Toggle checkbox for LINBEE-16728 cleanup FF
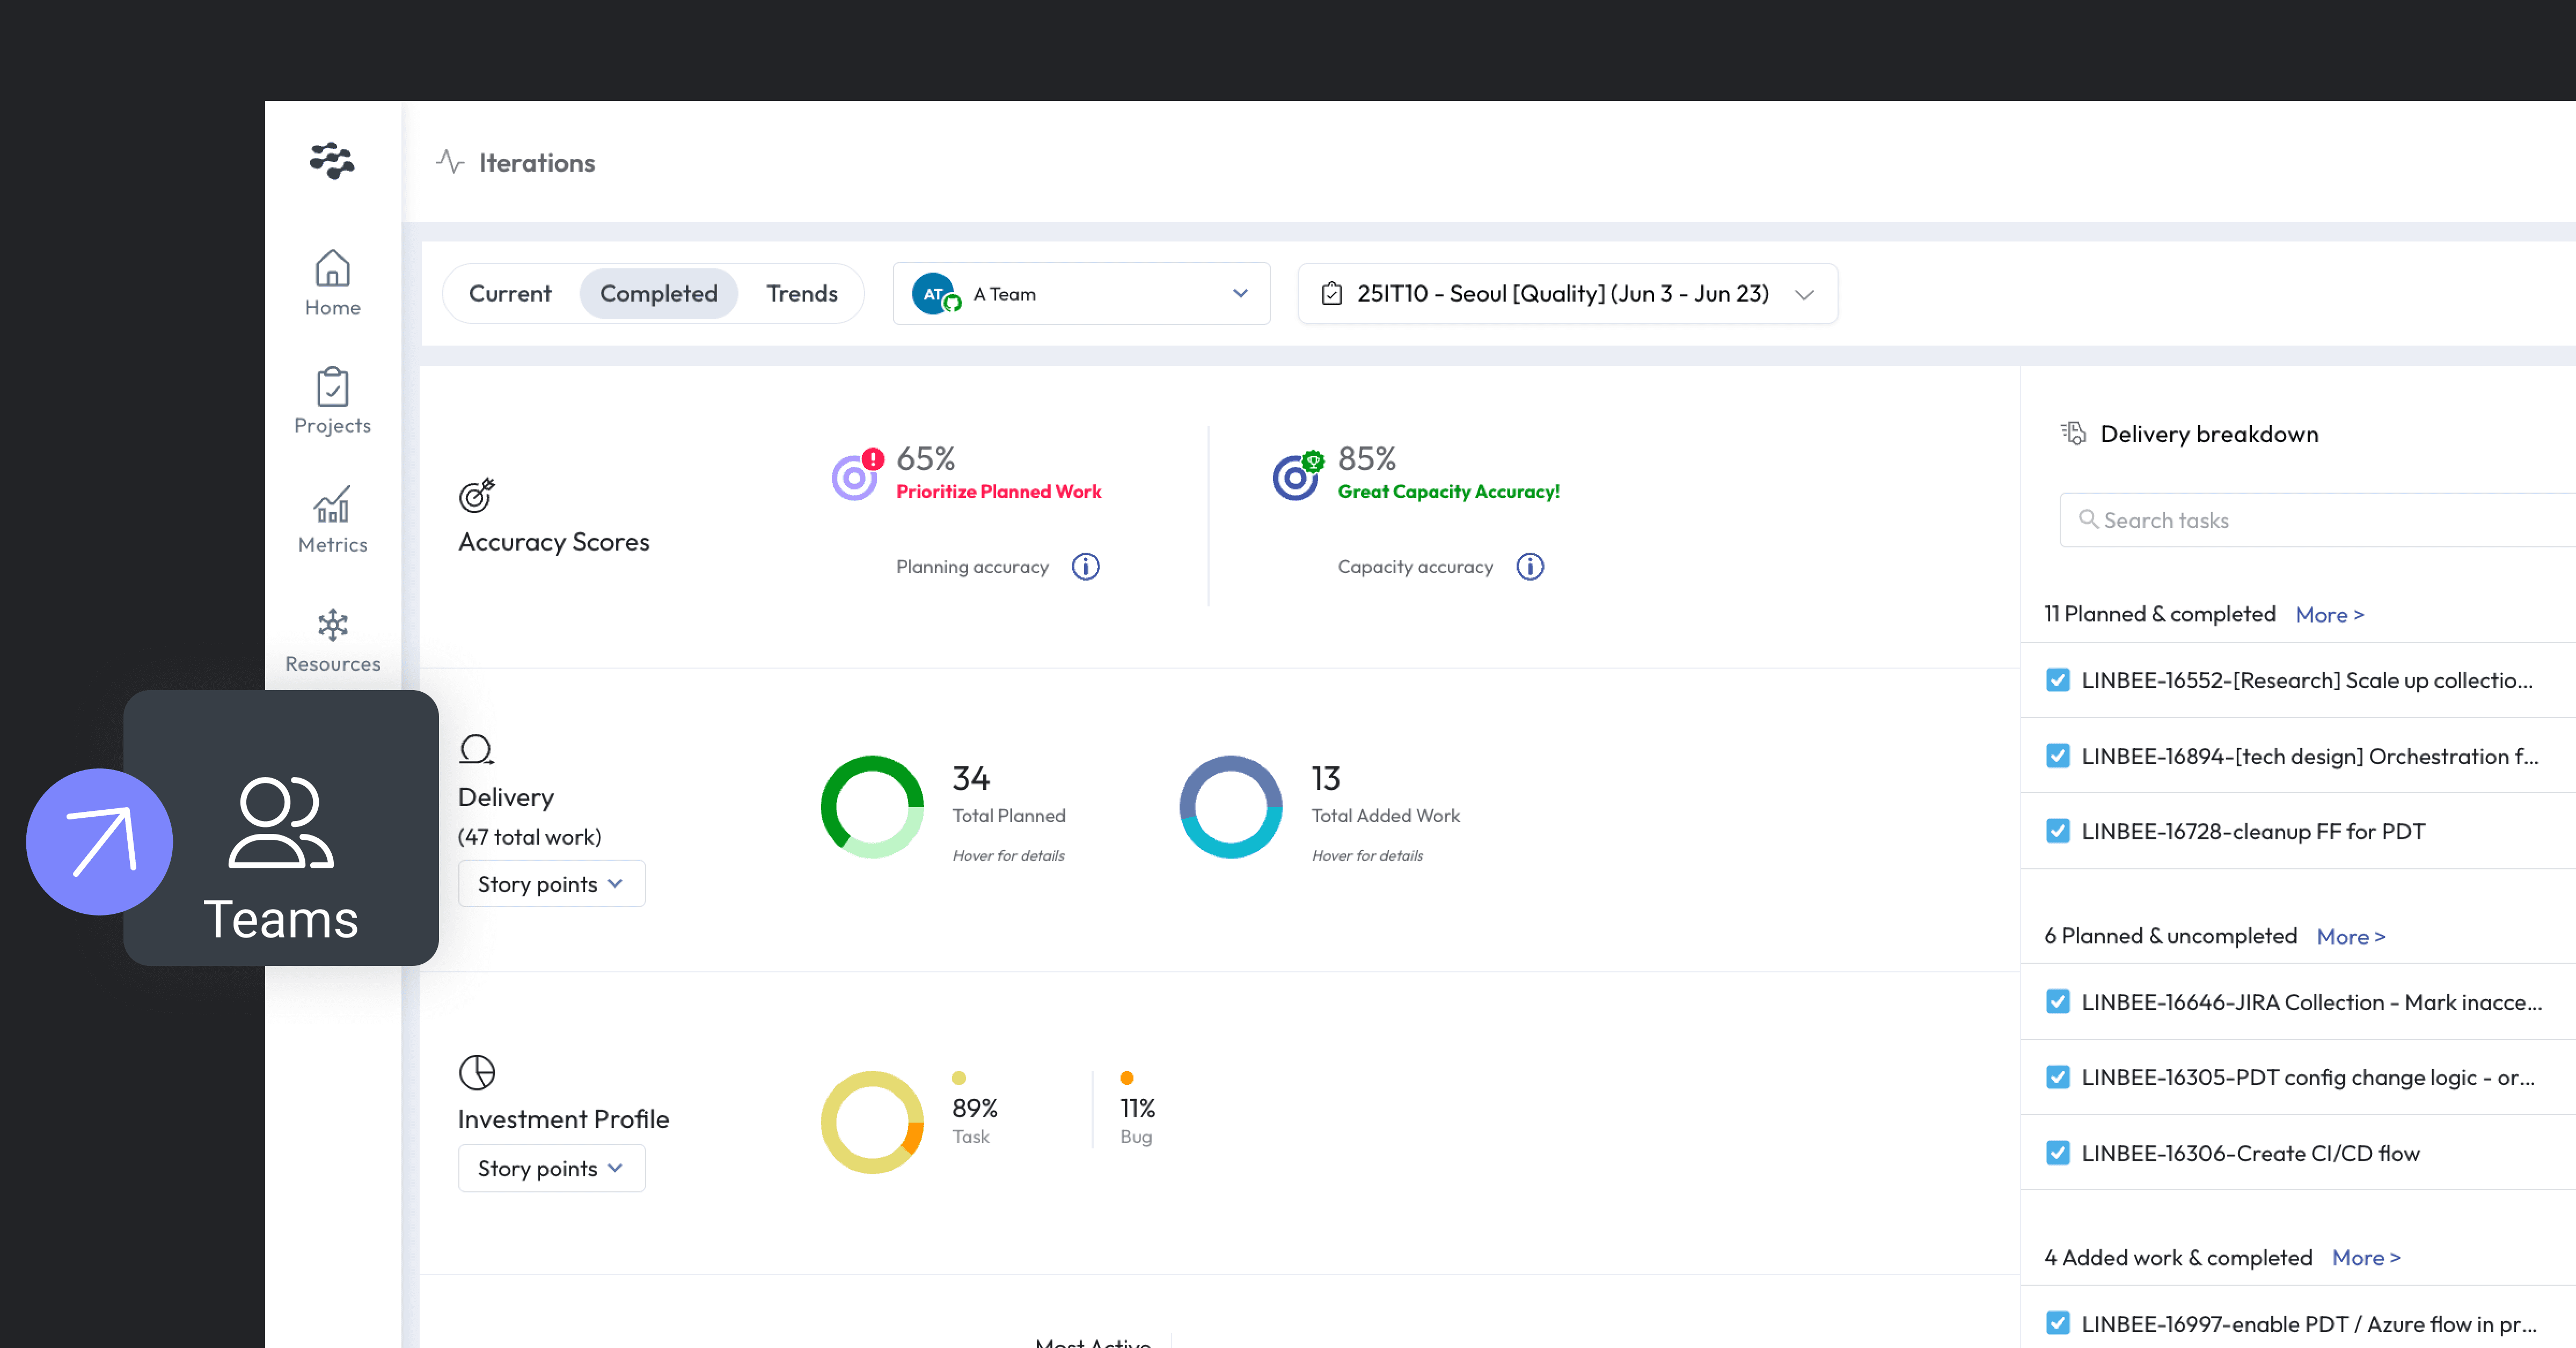Viewport: 2576px width, 1348px height. pos(2057,831)
